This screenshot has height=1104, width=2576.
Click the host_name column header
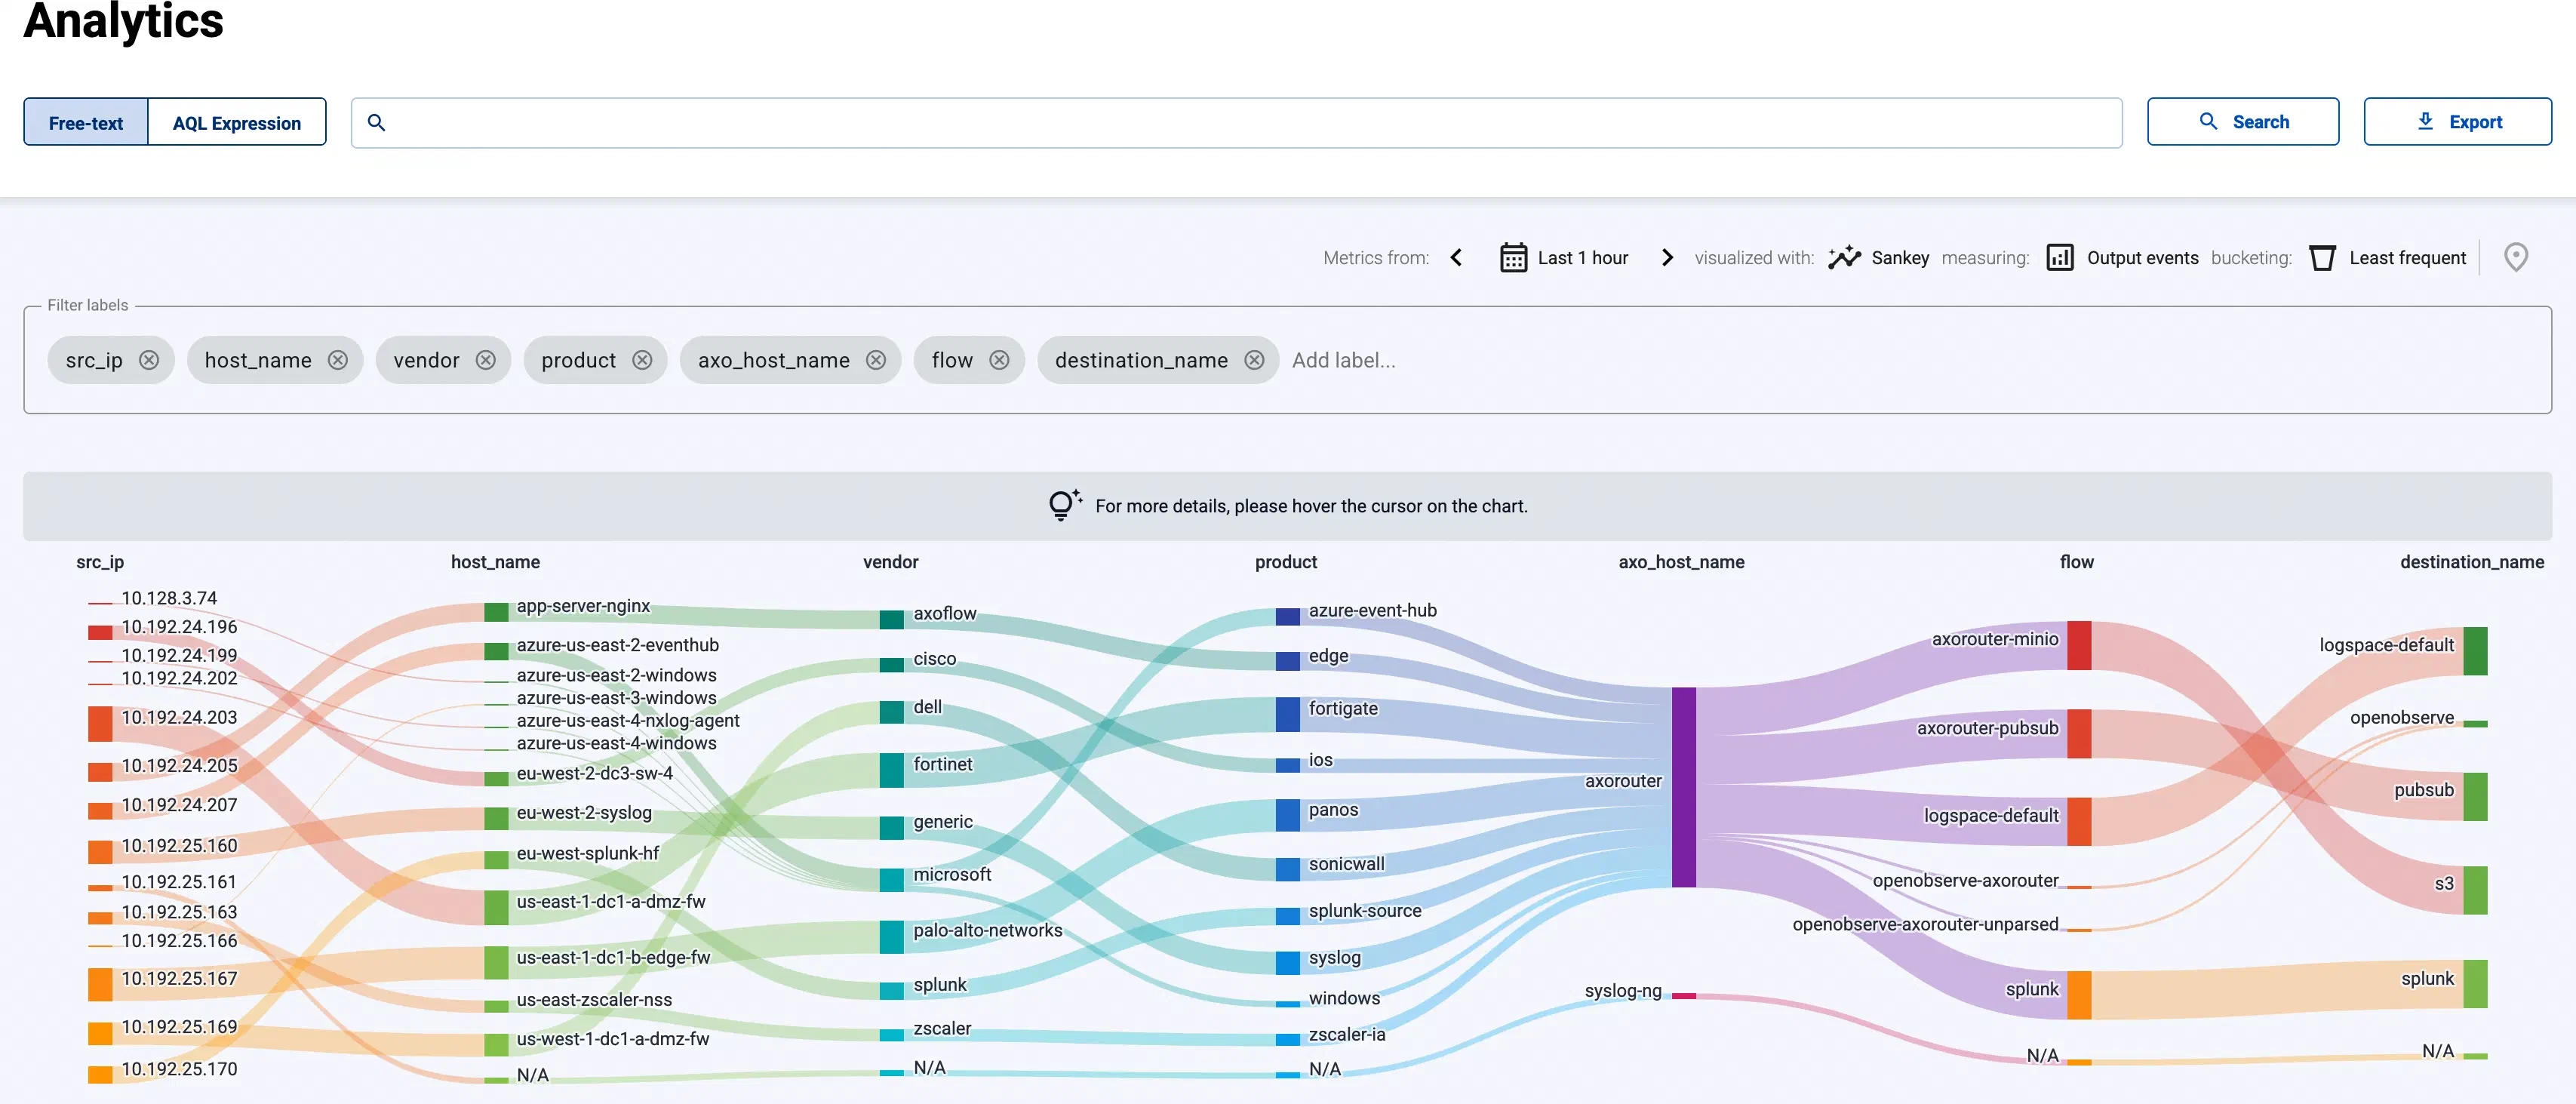click(x=495, y=562)
